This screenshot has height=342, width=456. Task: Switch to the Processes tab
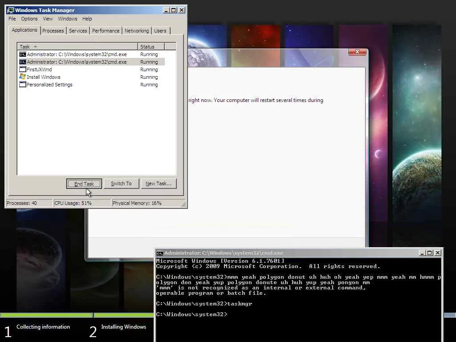[53, 31]
